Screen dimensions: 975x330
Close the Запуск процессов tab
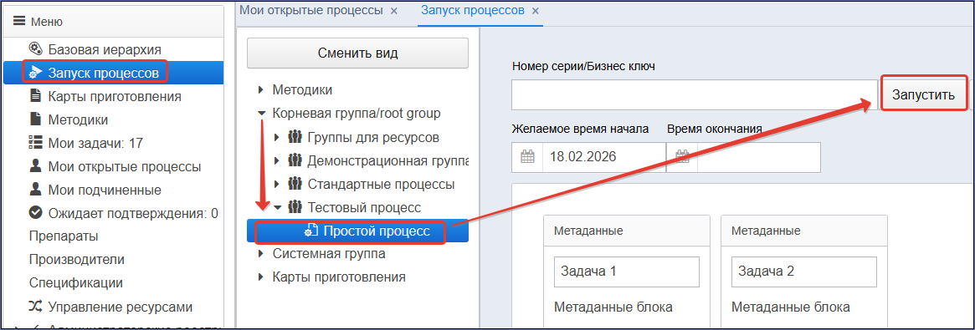(536, 11)
